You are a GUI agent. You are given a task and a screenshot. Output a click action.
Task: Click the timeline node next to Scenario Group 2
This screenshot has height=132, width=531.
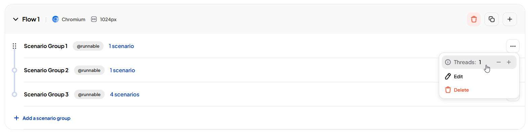coord(14,70)
